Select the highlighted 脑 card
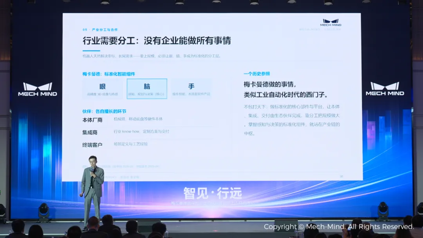Screen dimensions: 423x238 pos(147,89)
